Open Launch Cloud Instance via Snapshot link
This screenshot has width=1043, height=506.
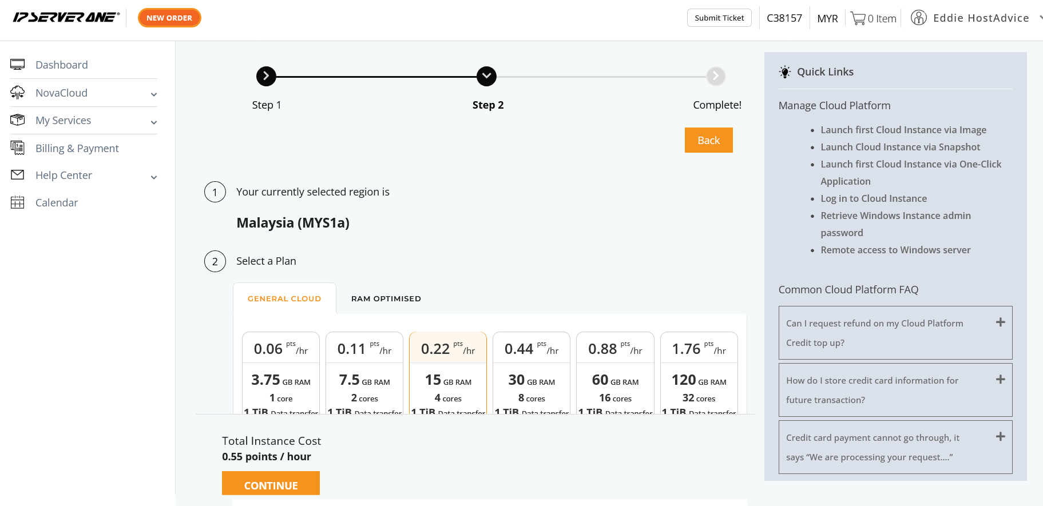pyautogui.click(x=901, y=147)
